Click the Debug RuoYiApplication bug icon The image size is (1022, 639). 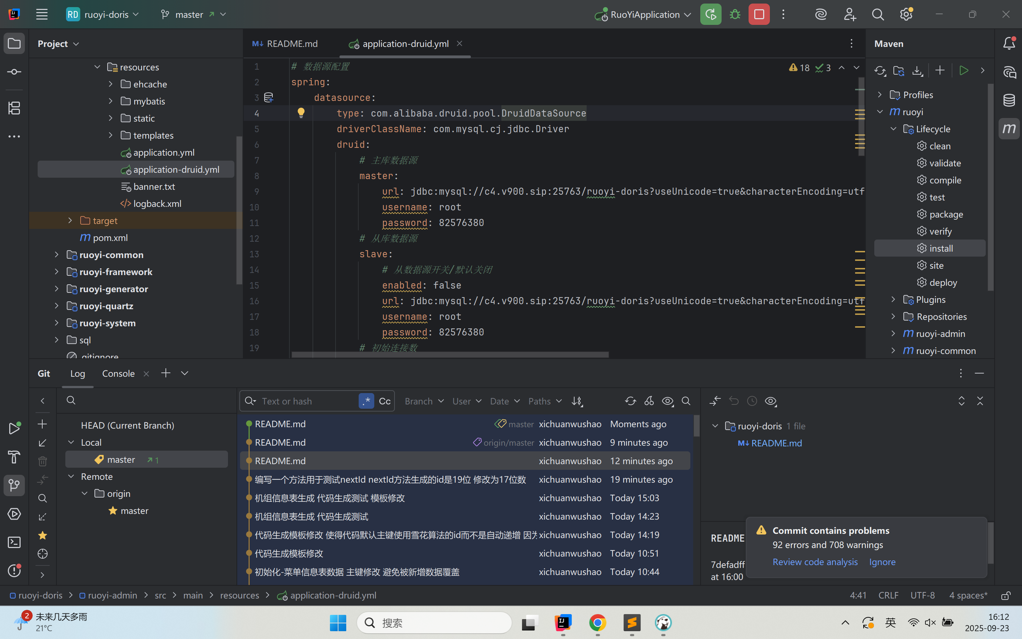pyautogui.click(x=735, y=14)
